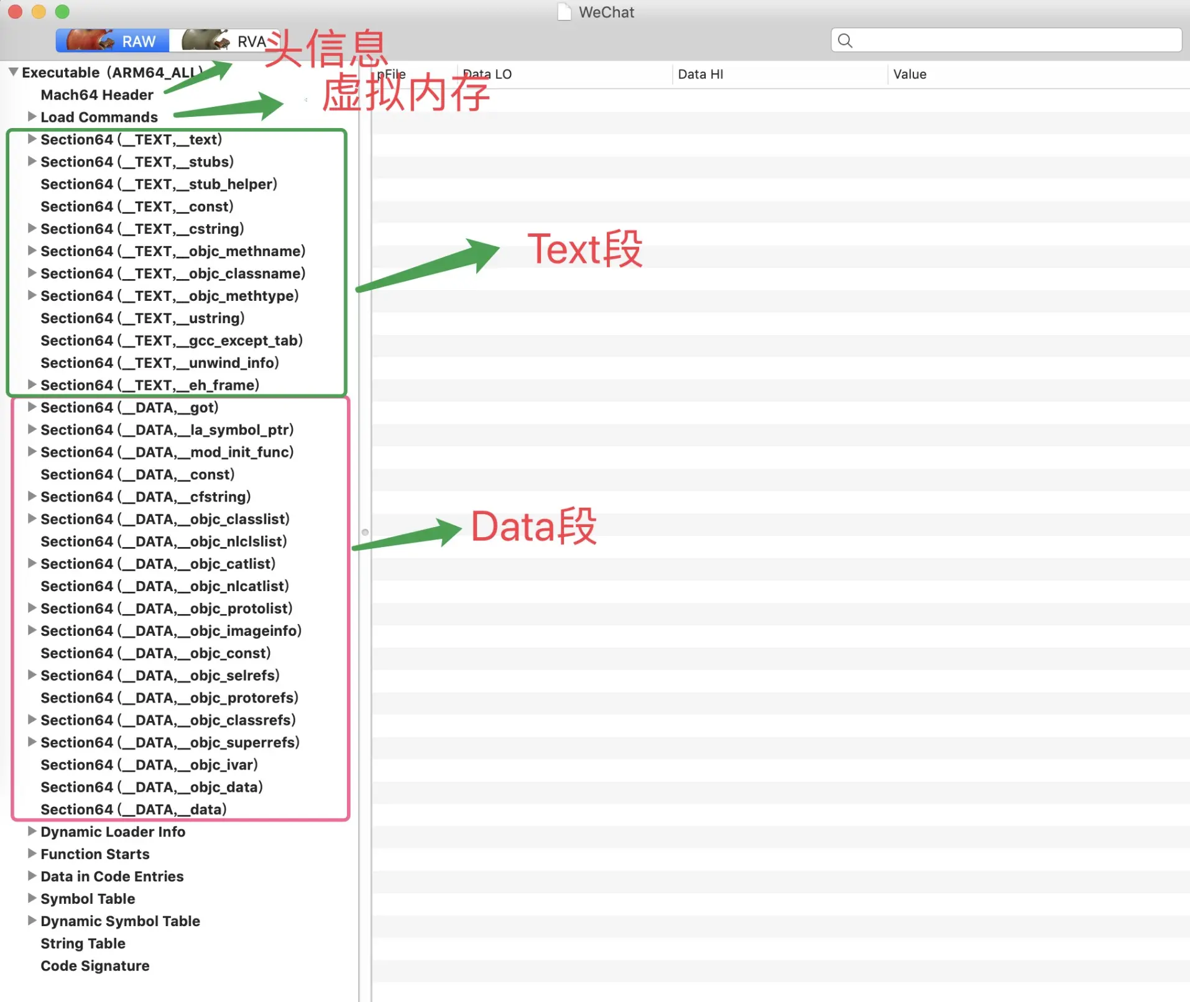1190x1002 pixels.
Task: Expand Section64 (__TEXT,__objc_methtype)
Action: (32, 295)
